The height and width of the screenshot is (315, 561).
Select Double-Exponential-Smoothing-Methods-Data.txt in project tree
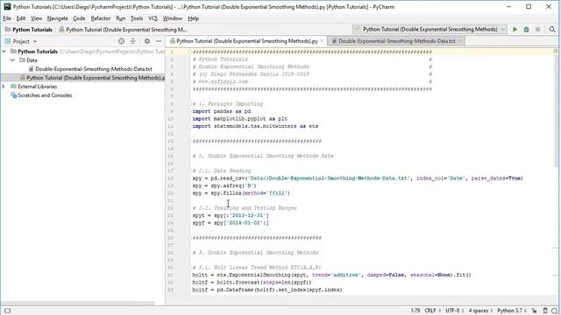click(94, 69)
